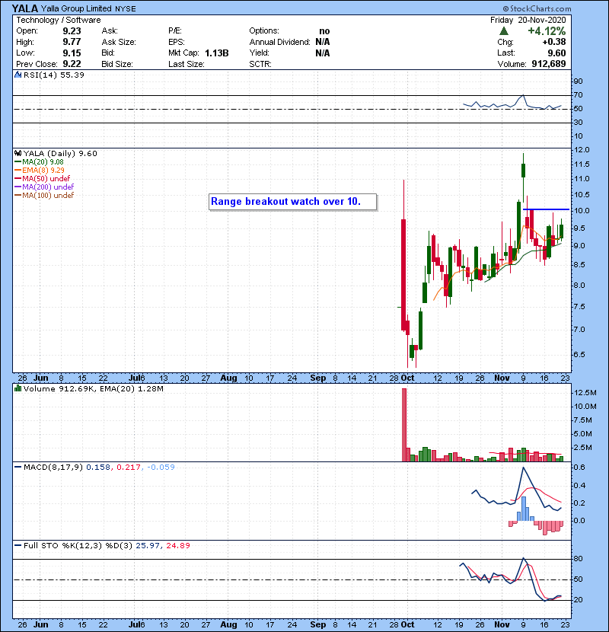Screen dimensions: 609x632
Task: Click the Volume 912.69K, EMA(20) 1.28M label
Action: coord(94,389)
